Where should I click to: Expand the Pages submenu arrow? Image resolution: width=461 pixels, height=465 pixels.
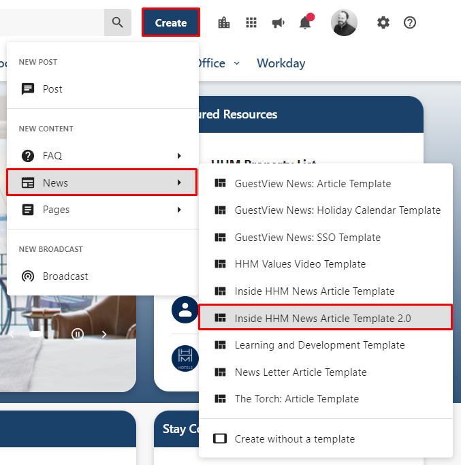[x=179, y=210]
